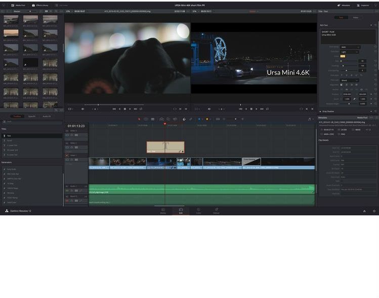
Task: Go to the Color page
Action: pos(198,211)
